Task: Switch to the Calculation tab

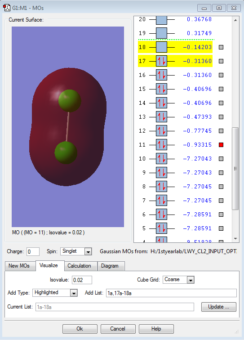Action: (x=79, y=266)
